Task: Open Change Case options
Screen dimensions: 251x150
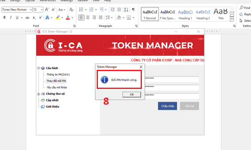Action: (x=62, y=10)
